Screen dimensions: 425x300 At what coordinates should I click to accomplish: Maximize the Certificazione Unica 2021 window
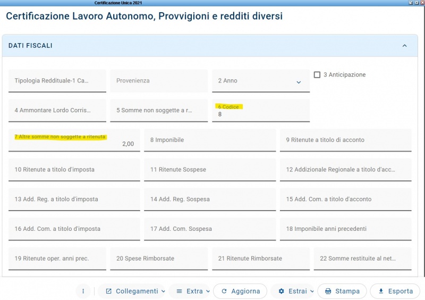click(416, 3)
